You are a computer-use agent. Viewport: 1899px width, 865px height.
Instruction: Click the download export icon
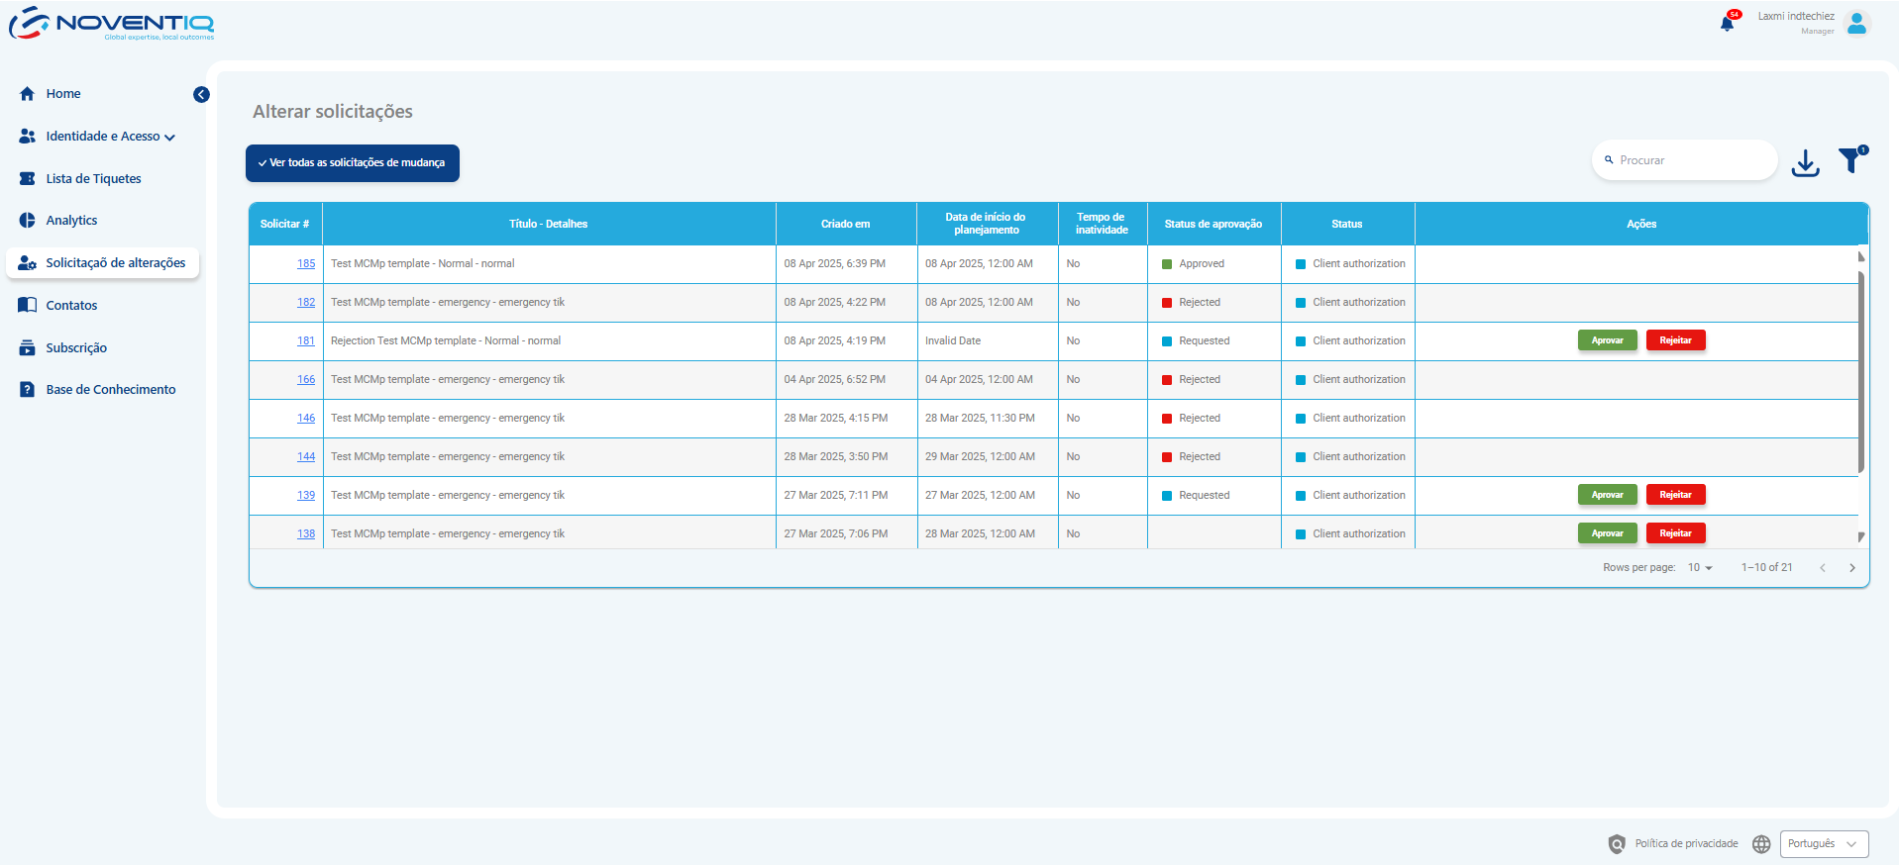pos(1805,162)
